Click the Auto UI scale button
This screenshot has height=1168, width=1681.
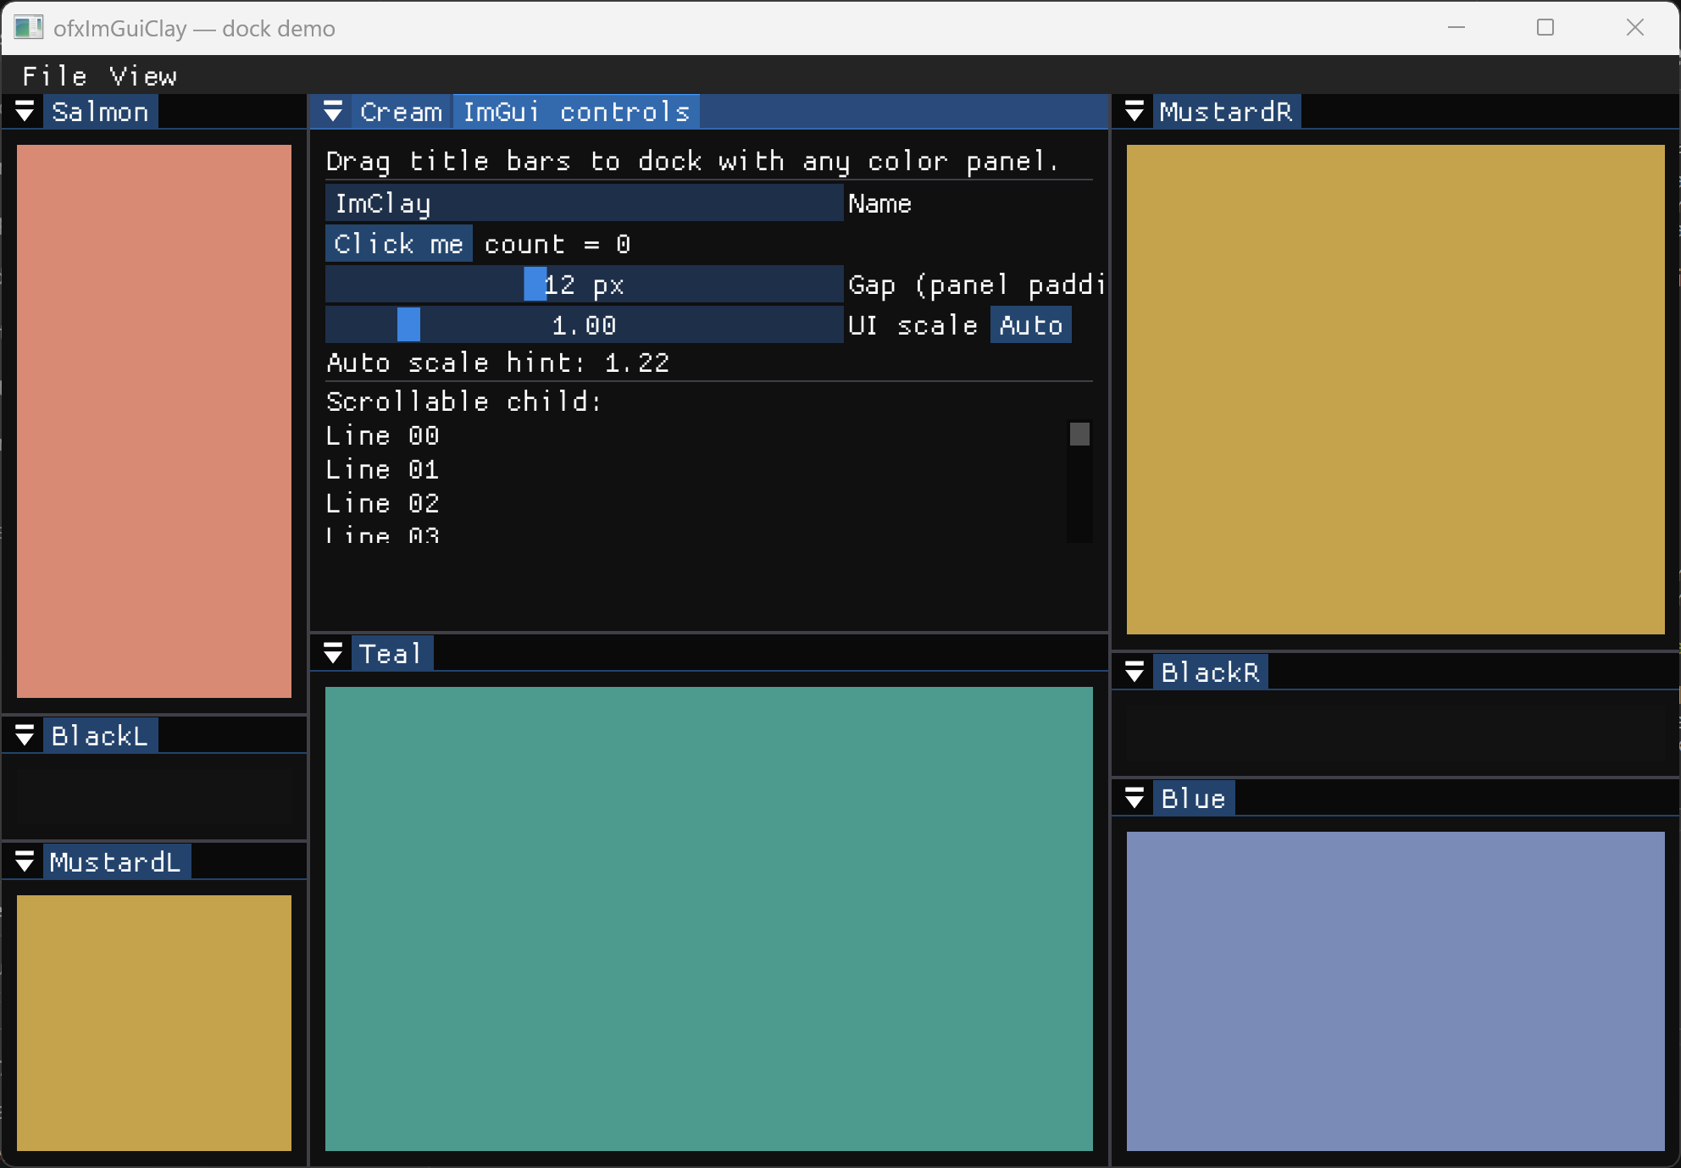point(1031,325)
